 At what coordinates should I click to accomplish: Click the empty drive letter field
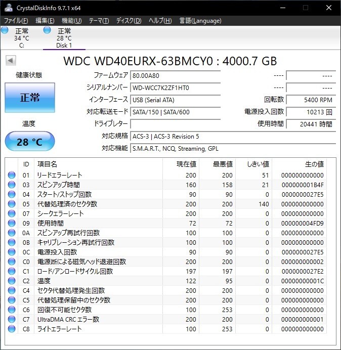point(176,124)
